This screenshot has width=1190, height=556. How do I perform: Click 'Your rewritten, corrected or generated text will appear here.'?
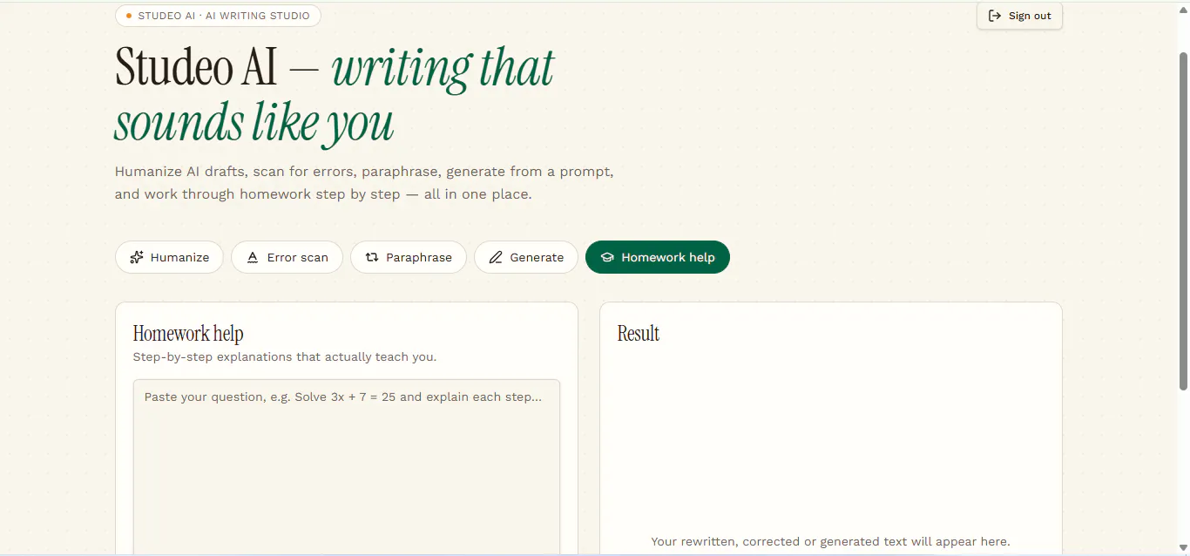(x=830, y=541)
